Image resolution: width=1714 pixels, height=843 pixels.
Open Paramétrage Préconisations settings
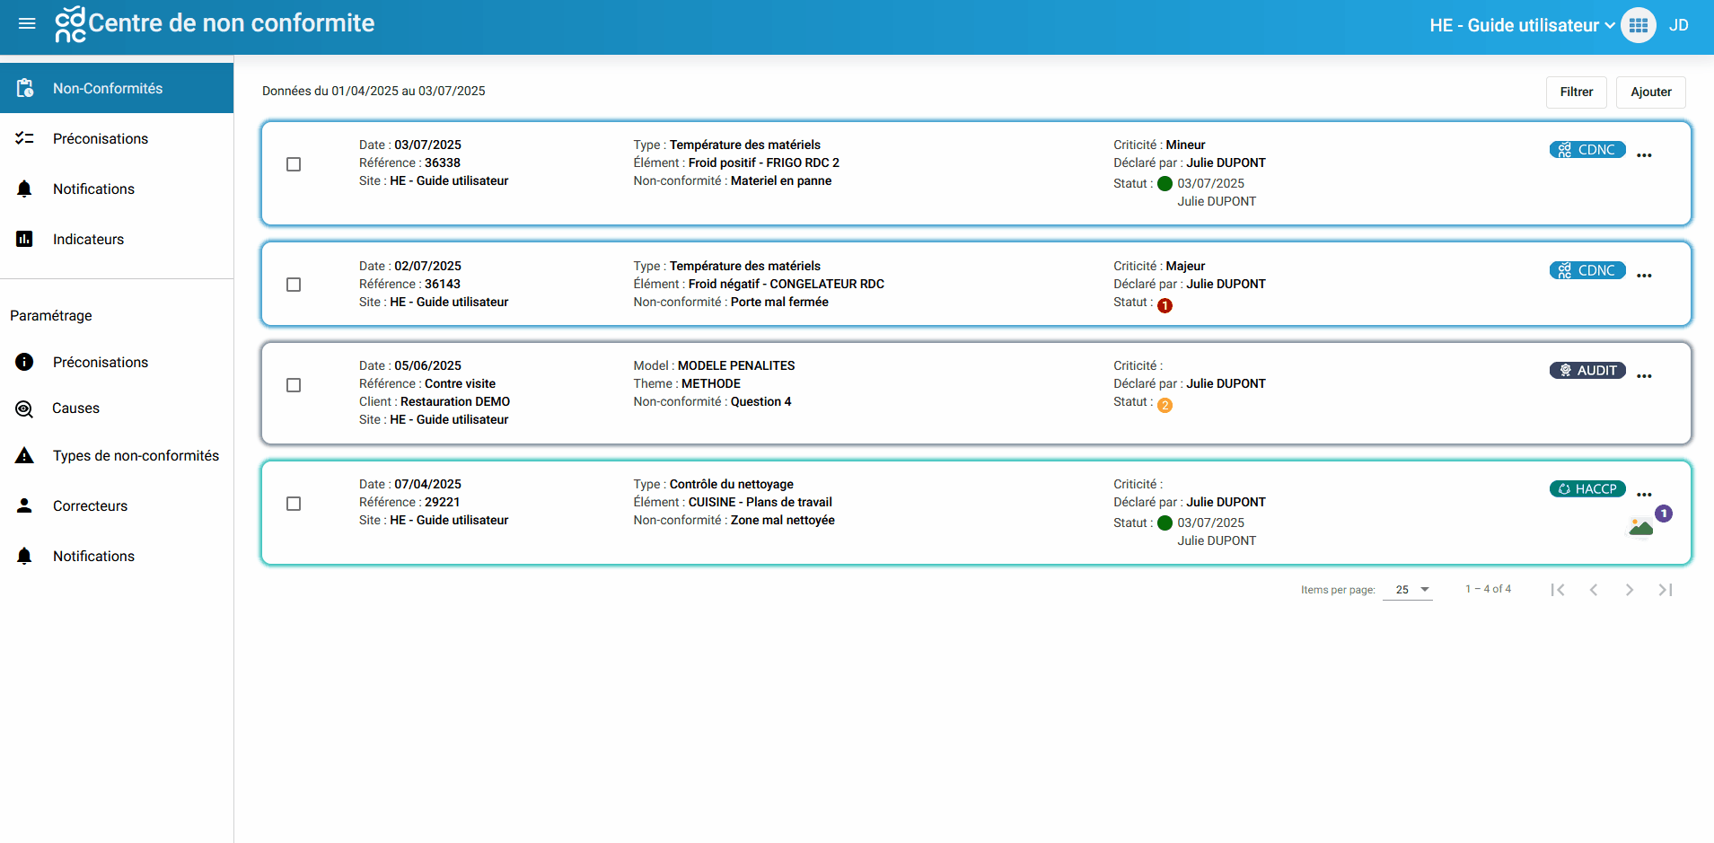117,362
